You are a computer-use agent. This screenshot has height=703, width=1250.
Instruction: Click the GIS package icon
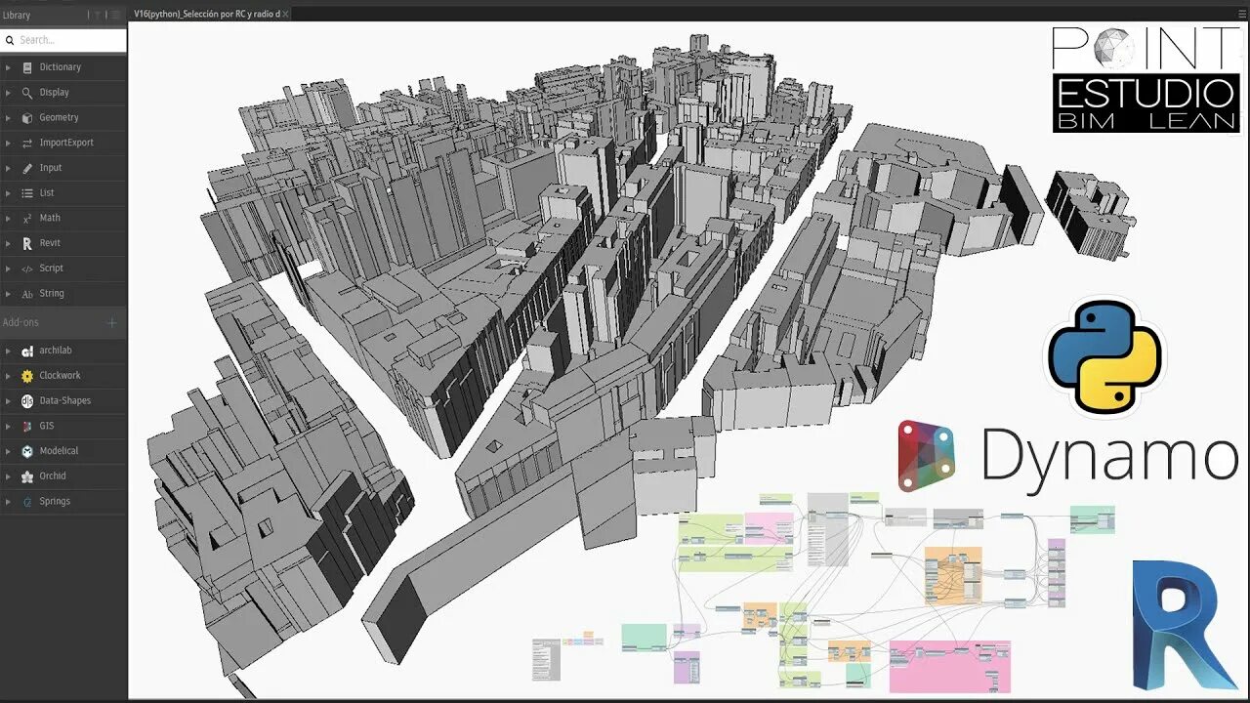[27, 426]
